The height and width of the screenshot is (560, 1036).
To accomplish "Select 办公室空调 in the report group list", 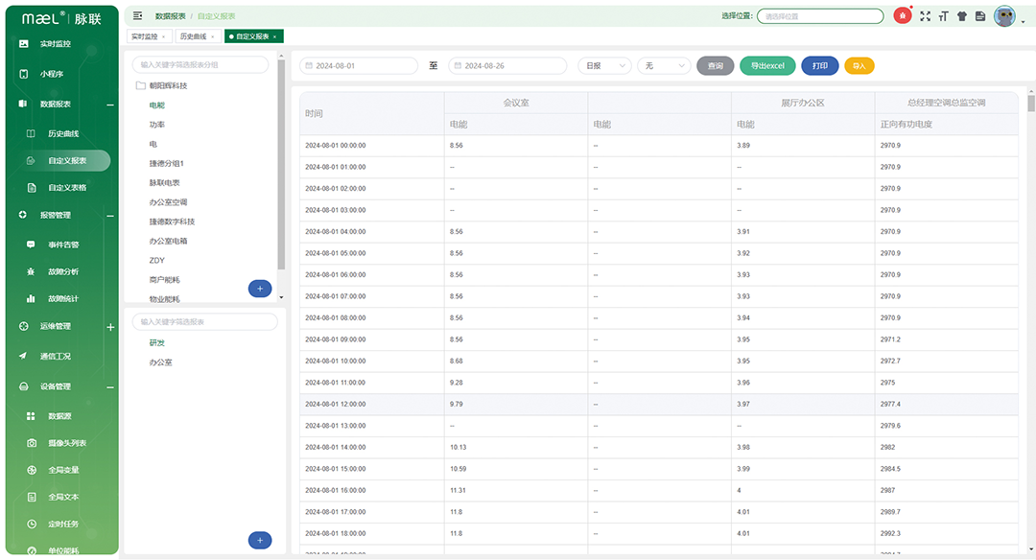I will point(169,202).
